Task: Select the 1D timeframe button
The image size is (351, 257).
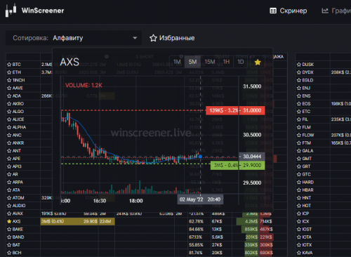Action: pos(241,62)
